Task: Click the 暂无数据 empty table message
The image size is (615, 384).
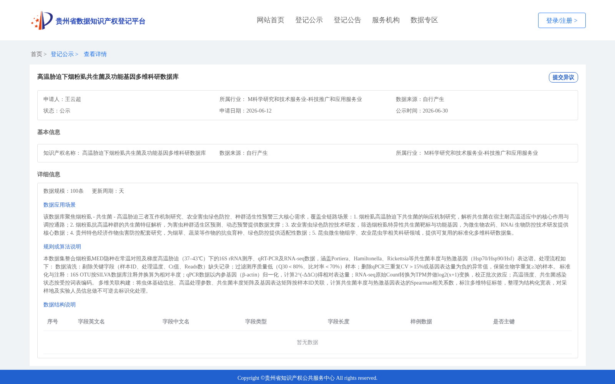Action: 307,342
